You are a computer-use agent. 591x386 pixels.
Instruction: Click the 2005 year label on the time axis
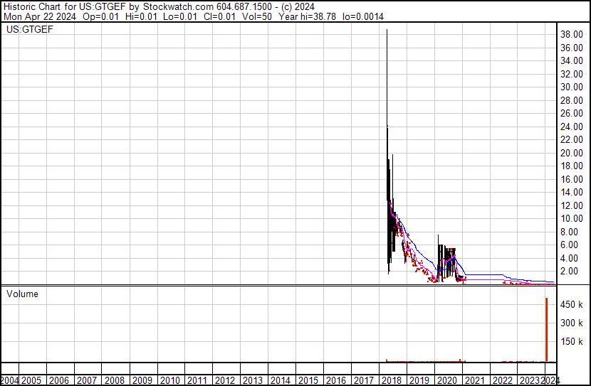(x=31, y=380)
